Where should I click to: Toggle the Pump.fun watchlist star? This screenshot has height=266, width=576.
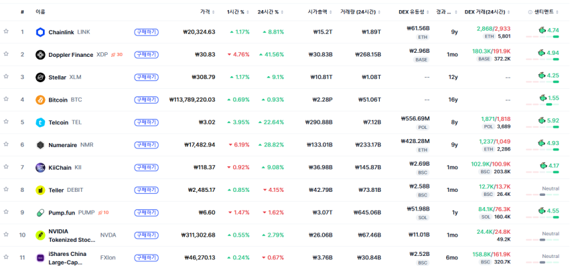pos(6,212)
